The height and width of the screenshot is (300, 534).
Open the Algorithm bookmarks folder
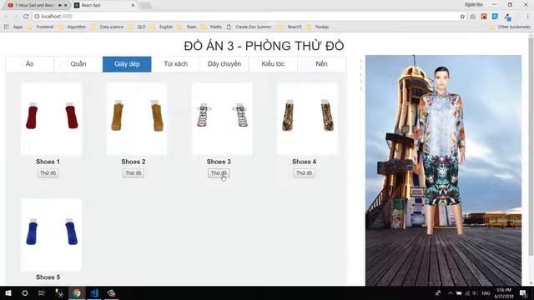tap(73, 27)
